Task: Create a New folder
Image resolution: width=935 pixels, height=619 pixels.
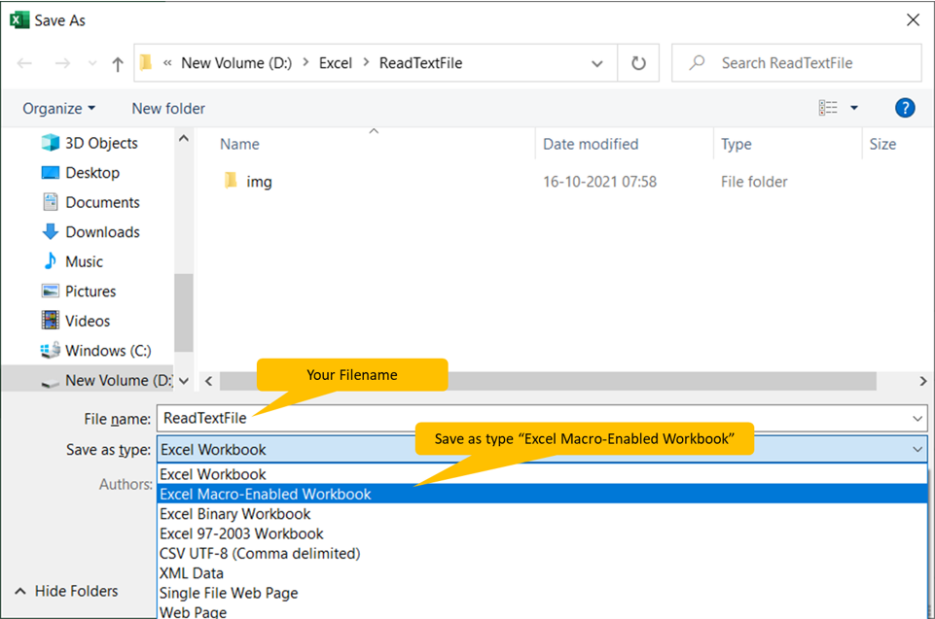Action: click(168, 109)
